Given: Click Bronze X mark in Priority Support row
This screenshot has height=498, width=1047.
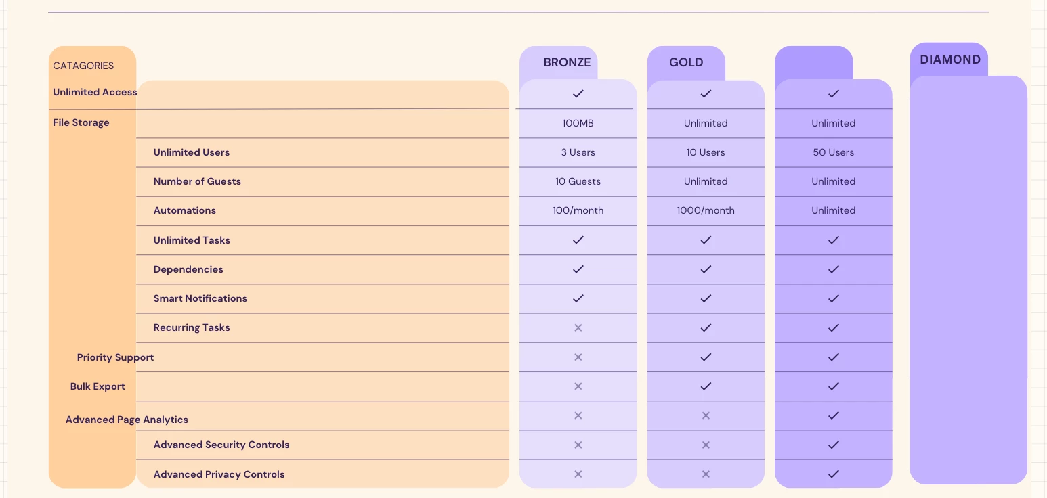Looking at the screenshot, I should (x=578, y=357).
